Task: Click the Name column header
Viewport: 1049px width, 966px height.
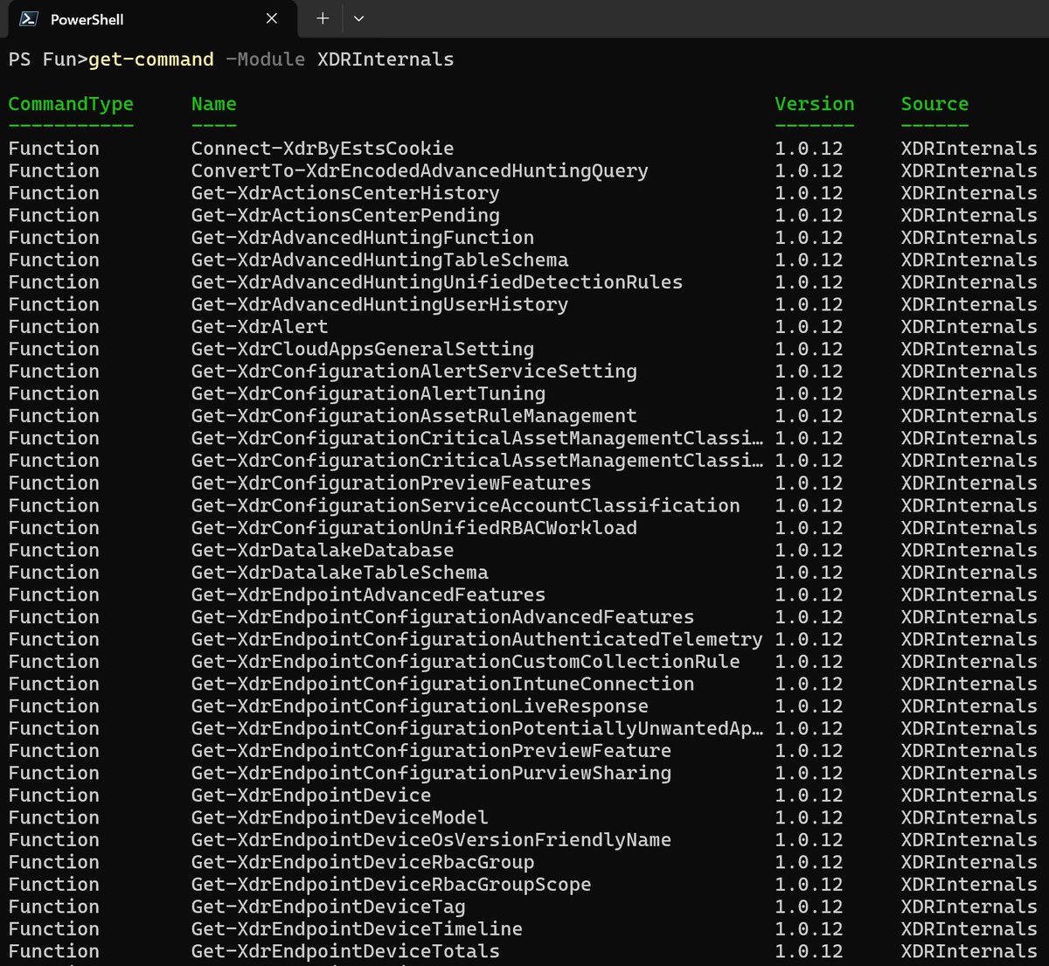Action: pyautogui.click(x=214, y=104)
